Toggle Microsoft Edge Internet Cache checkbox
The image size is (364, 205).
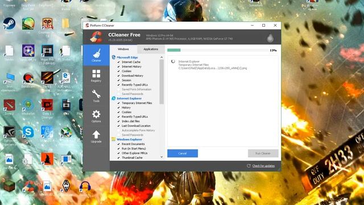point(119,62)
